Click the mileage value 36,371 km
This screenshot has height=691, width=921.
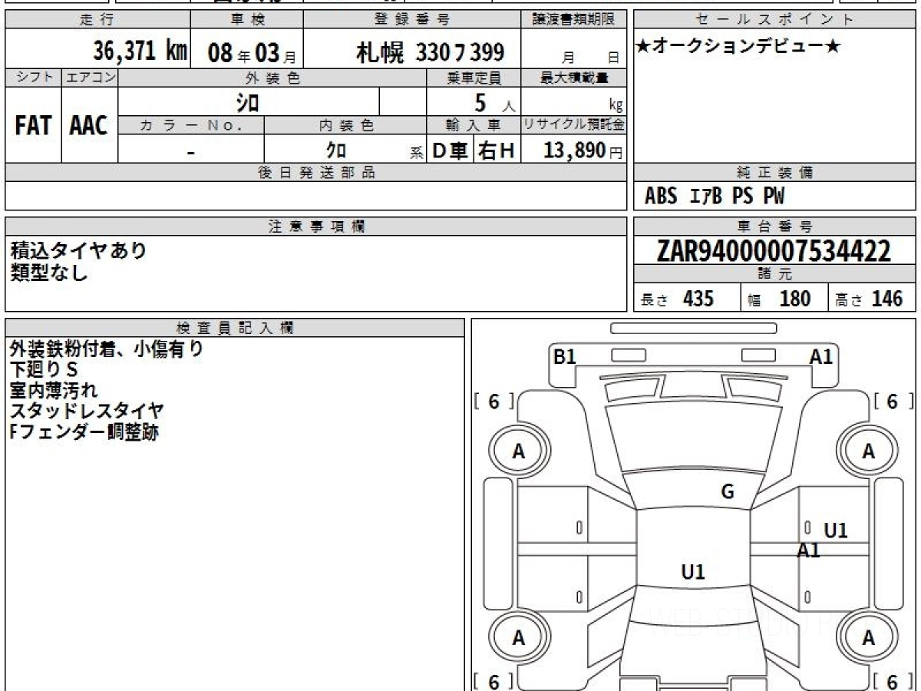coord(140,51)
